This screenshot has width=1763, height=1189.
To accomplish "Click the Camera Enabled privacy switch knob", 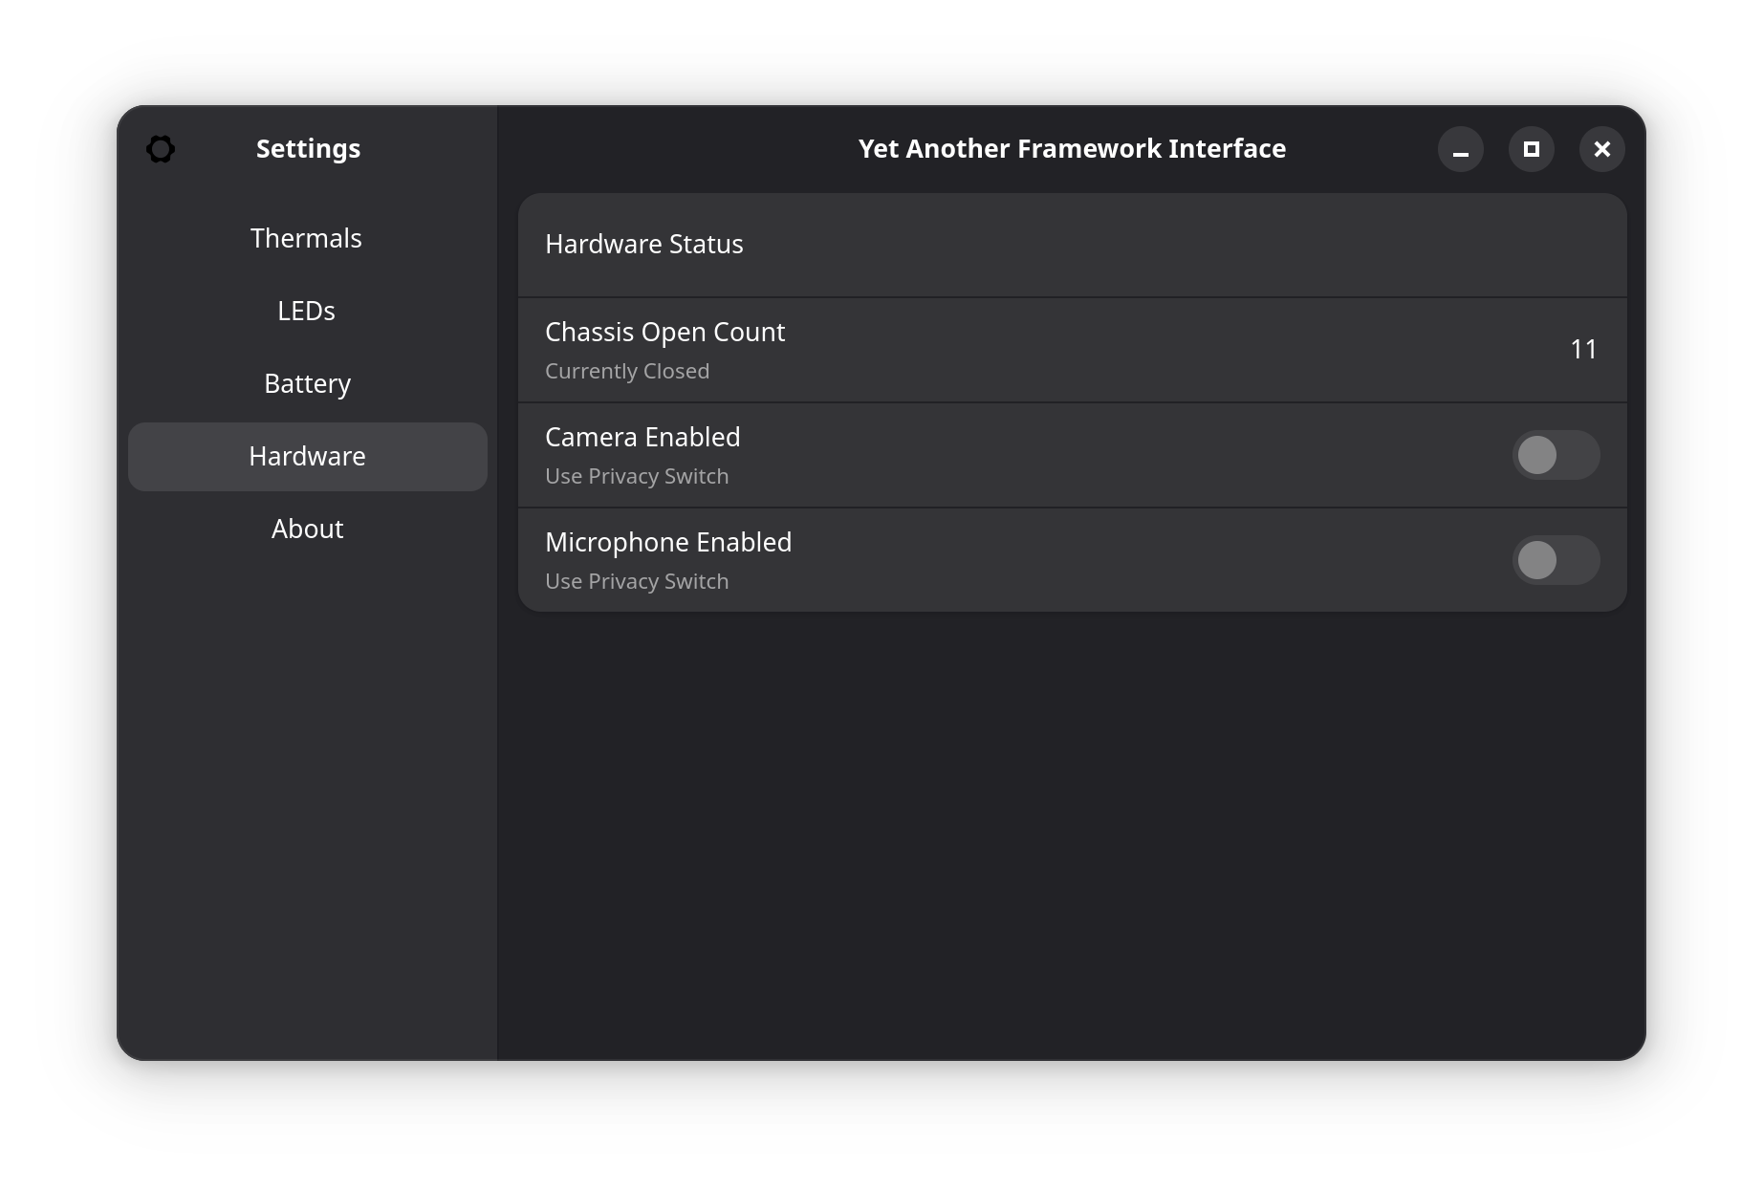I will point(1537,456).
